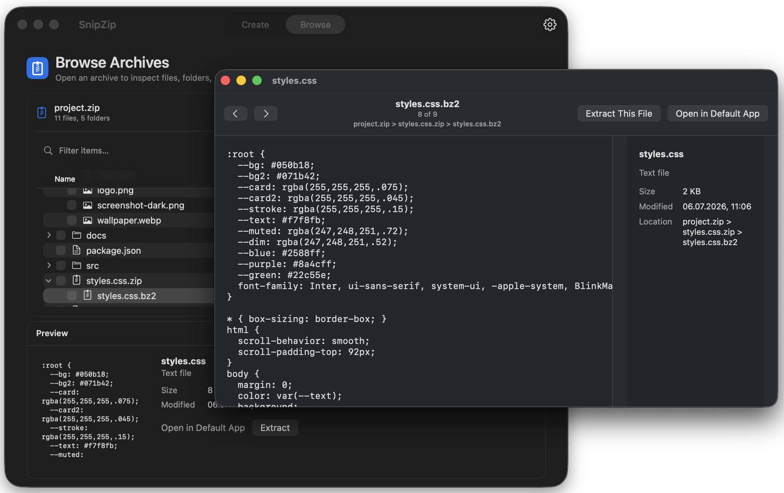Switch to the Browse tab

[x=315, y=25]
